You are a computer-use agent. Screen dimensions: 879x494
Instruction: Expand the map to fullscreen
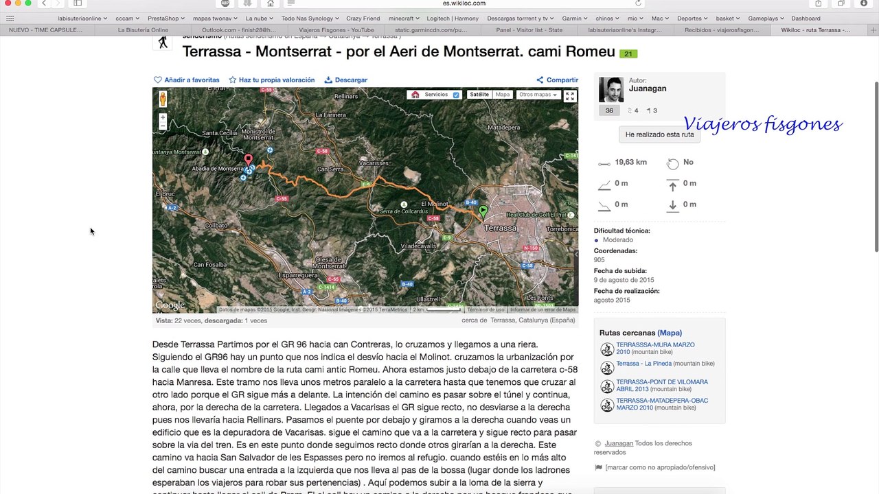[570, 96]
